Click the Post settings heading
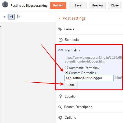 coord(74,18)
